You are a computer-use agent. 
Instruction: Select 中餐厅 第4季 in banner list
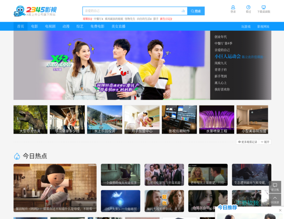point(223,43)
